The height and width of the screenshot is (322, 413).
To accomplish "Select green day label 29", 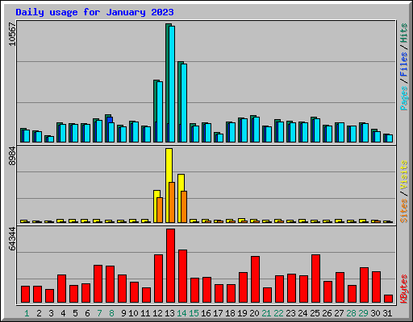I will coord(363,313).
